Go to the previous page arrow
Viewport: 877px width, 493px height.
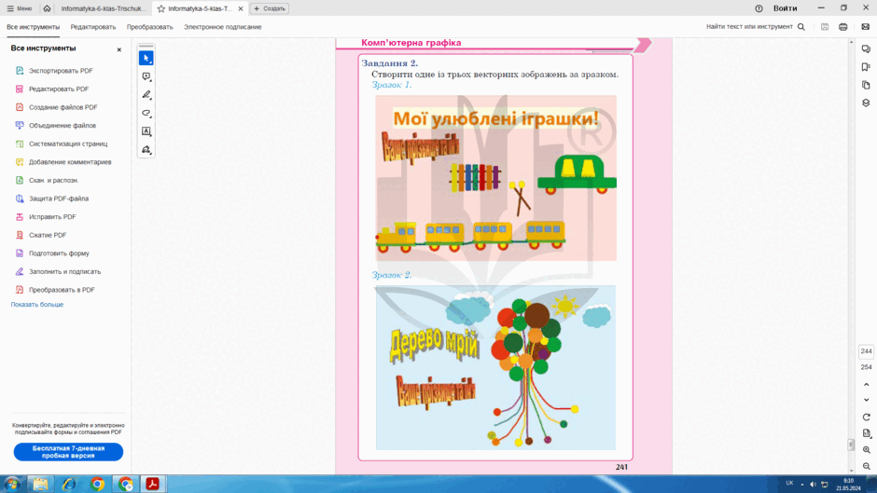point(867,385)
